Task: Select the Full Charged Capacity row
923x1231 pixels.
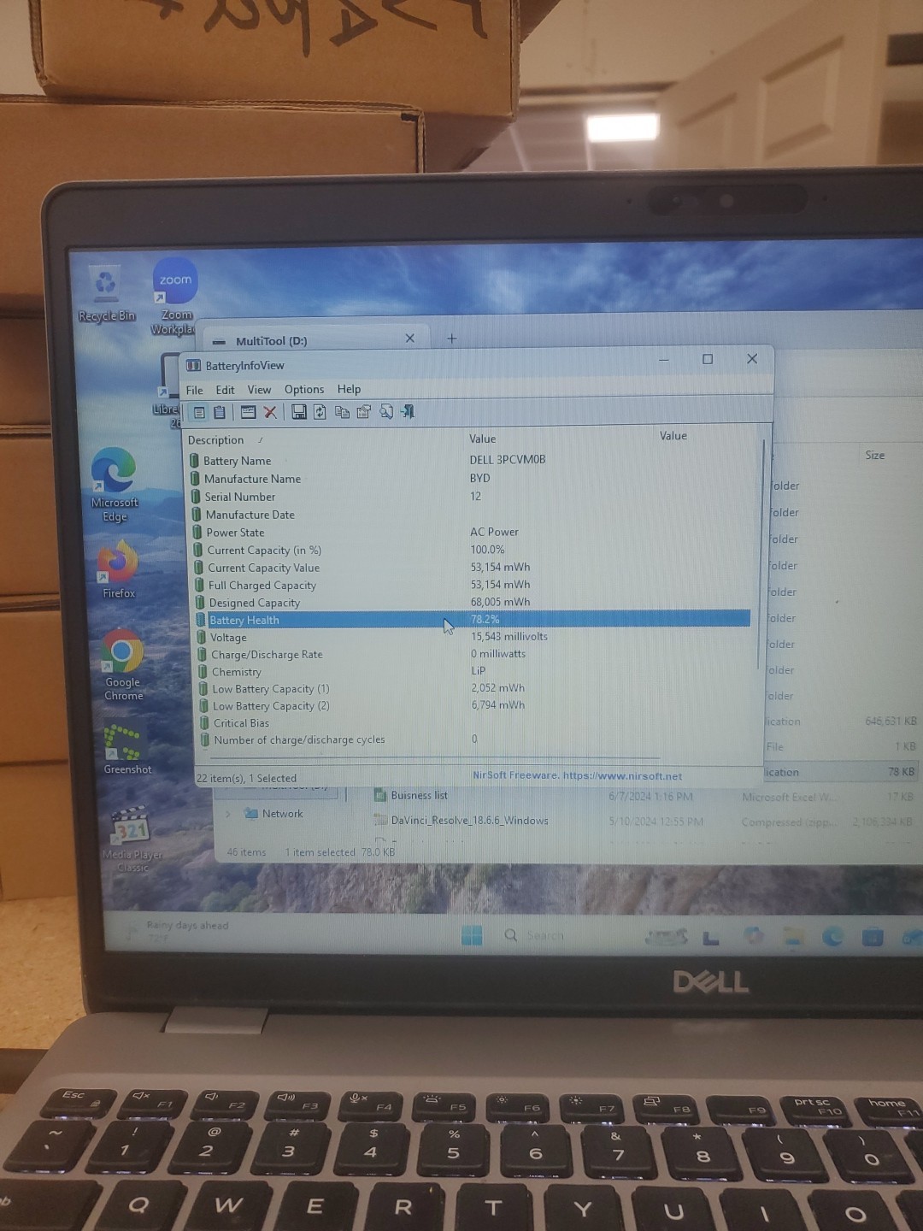Action: coord(470,585)
